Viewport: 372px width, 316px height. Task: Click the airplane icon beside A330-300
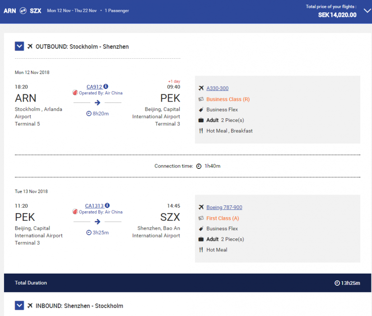(x=201, y=88)
